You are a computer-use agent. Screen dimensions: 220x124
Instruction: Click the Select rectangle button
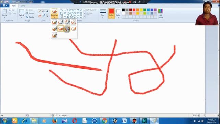[21, 11]
